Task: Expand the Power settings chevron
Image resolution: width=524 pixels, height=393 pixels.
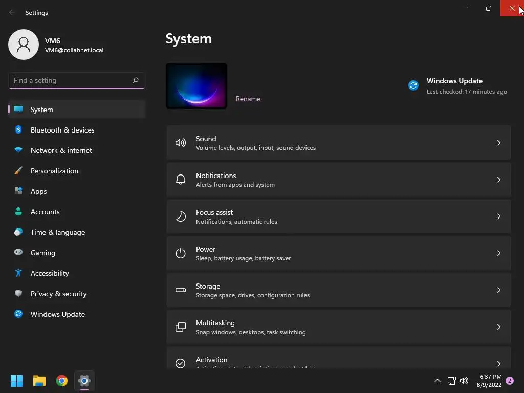Action: [498, 253]
